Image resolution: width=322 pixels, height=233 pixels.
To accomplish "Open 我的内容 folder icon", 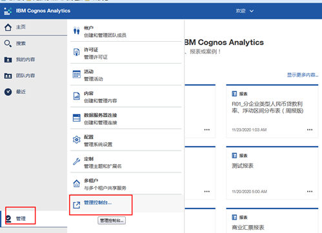I will coord(8,59).
